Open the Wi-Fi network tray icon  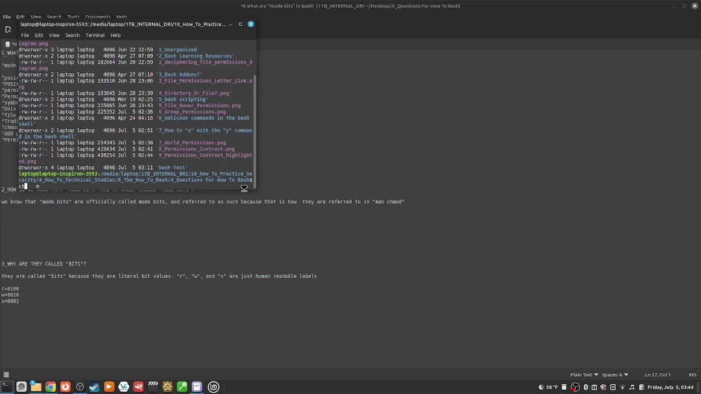coord(622,387)
